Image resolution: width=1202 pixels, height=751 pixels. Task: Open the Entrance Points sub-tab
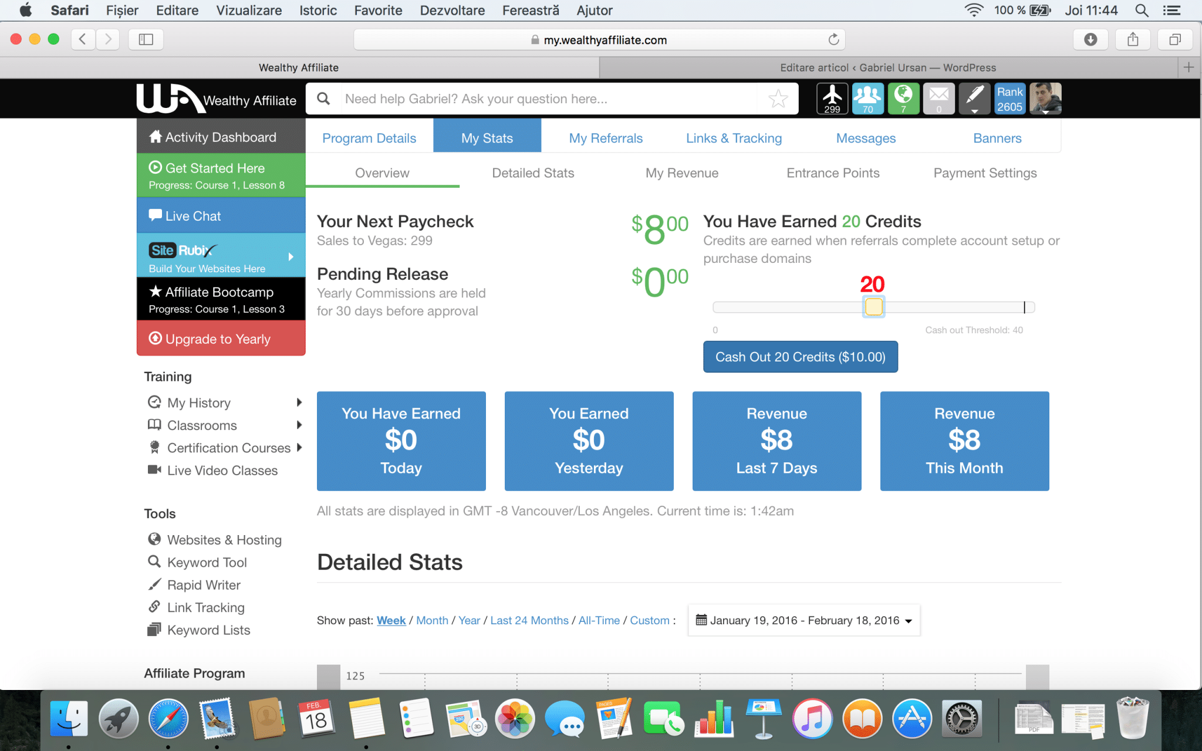833,172
